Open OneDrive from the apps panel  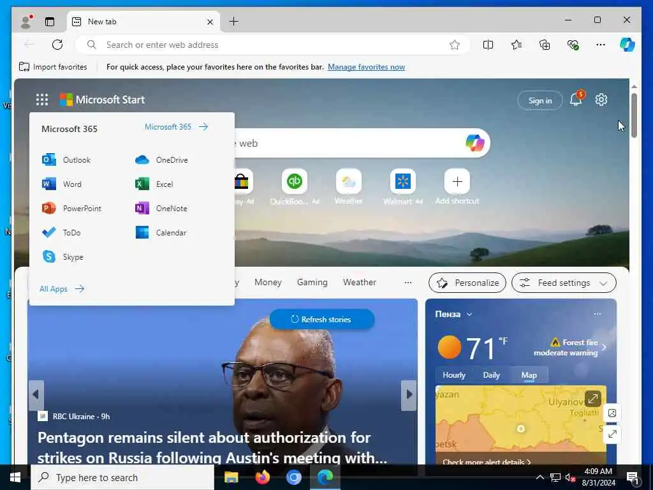point(161,160)
